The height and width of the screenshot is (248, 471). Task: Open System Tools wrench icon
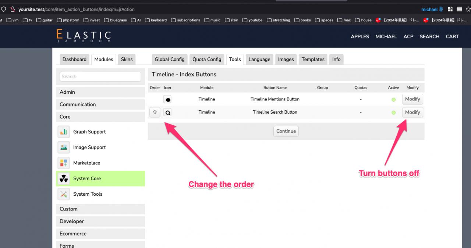click(64, 194)
